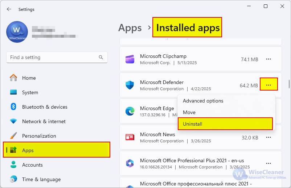Click the Time & language globe icon

(x=13, y=179)
